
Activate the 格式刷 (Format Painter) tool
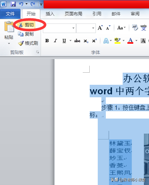pos(28,43)
